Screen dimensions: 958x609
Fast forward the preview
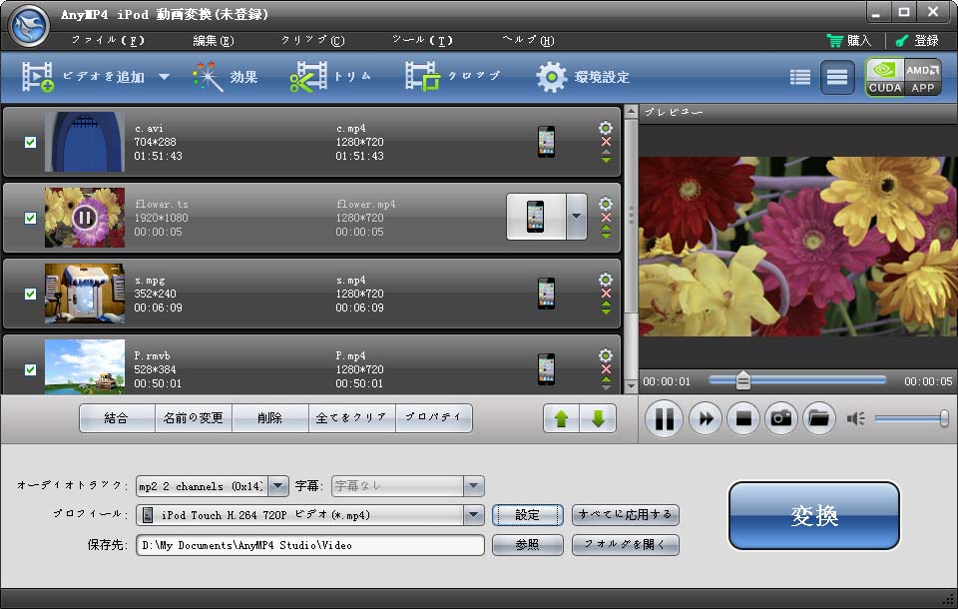[x=706, y=419]
